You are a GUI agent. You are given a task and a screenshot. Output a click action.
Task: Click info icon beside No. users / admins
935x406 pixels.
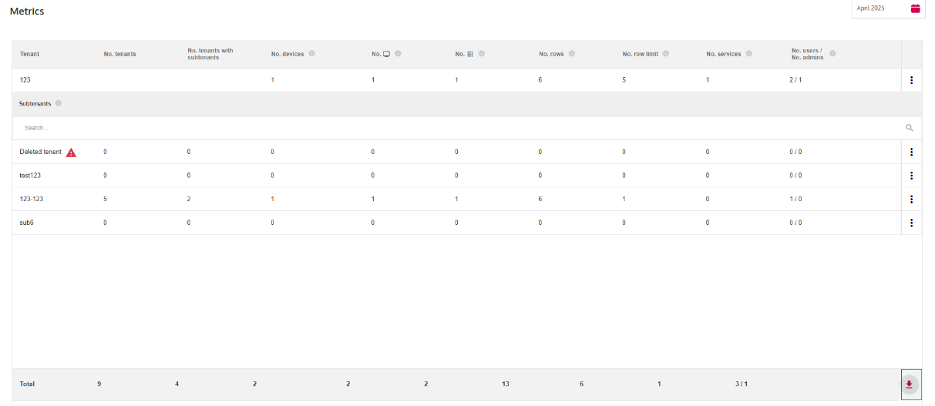tap(832, 54)
